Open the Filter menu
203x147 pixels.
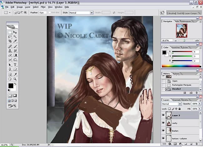43,7
